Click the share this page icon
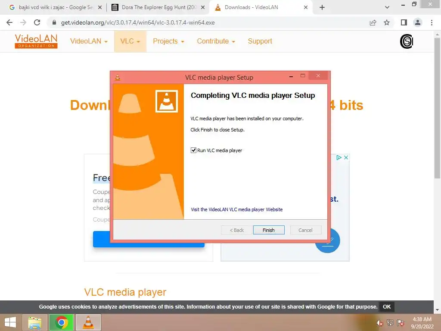This screenshot has width=441, height=331. [x=373, y=22]
